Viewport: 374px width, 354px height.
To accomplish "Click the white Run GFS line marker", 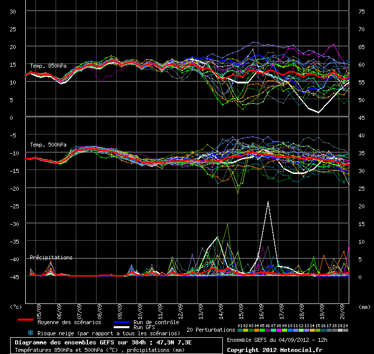I will point(121,327).
